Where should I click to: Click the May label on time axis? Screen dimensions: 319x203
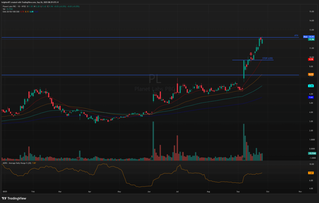(119, 191)
